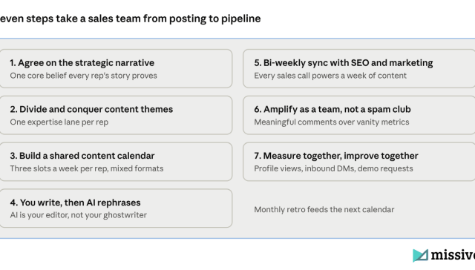Viewport: 475px width, 270px height.
Task: Select card '1. Agree on the strategic narrative'
Action: tap(116, 69)
